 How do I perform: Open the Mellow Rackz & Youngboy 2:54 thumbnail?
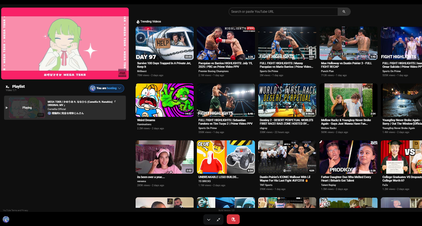[349, 100]
